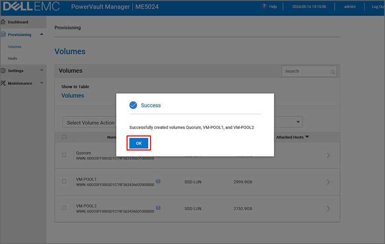385x244 pixels.
Task: Click into the Search input field
Action: [305, 71]
